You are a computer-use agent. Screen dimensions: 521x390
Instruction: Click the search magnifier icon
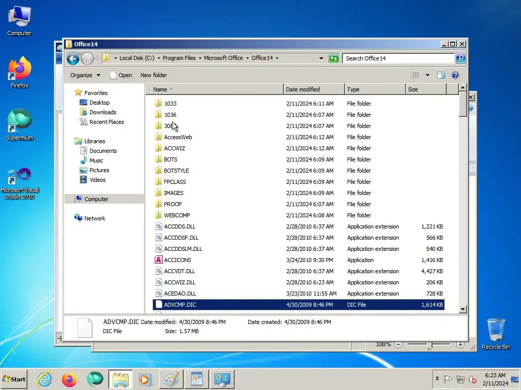tap(460, 58)
